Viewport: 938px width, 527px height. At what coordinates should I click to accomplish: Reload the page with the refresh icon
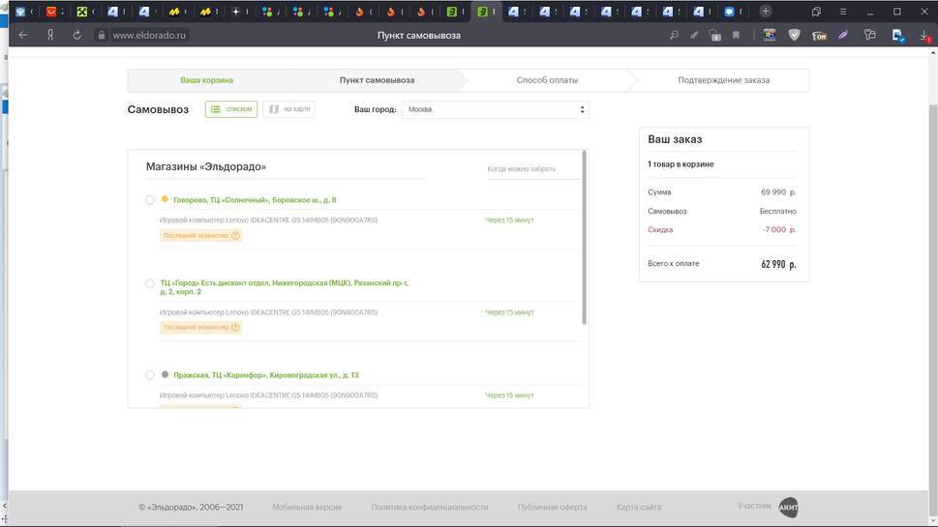(76, 35)
